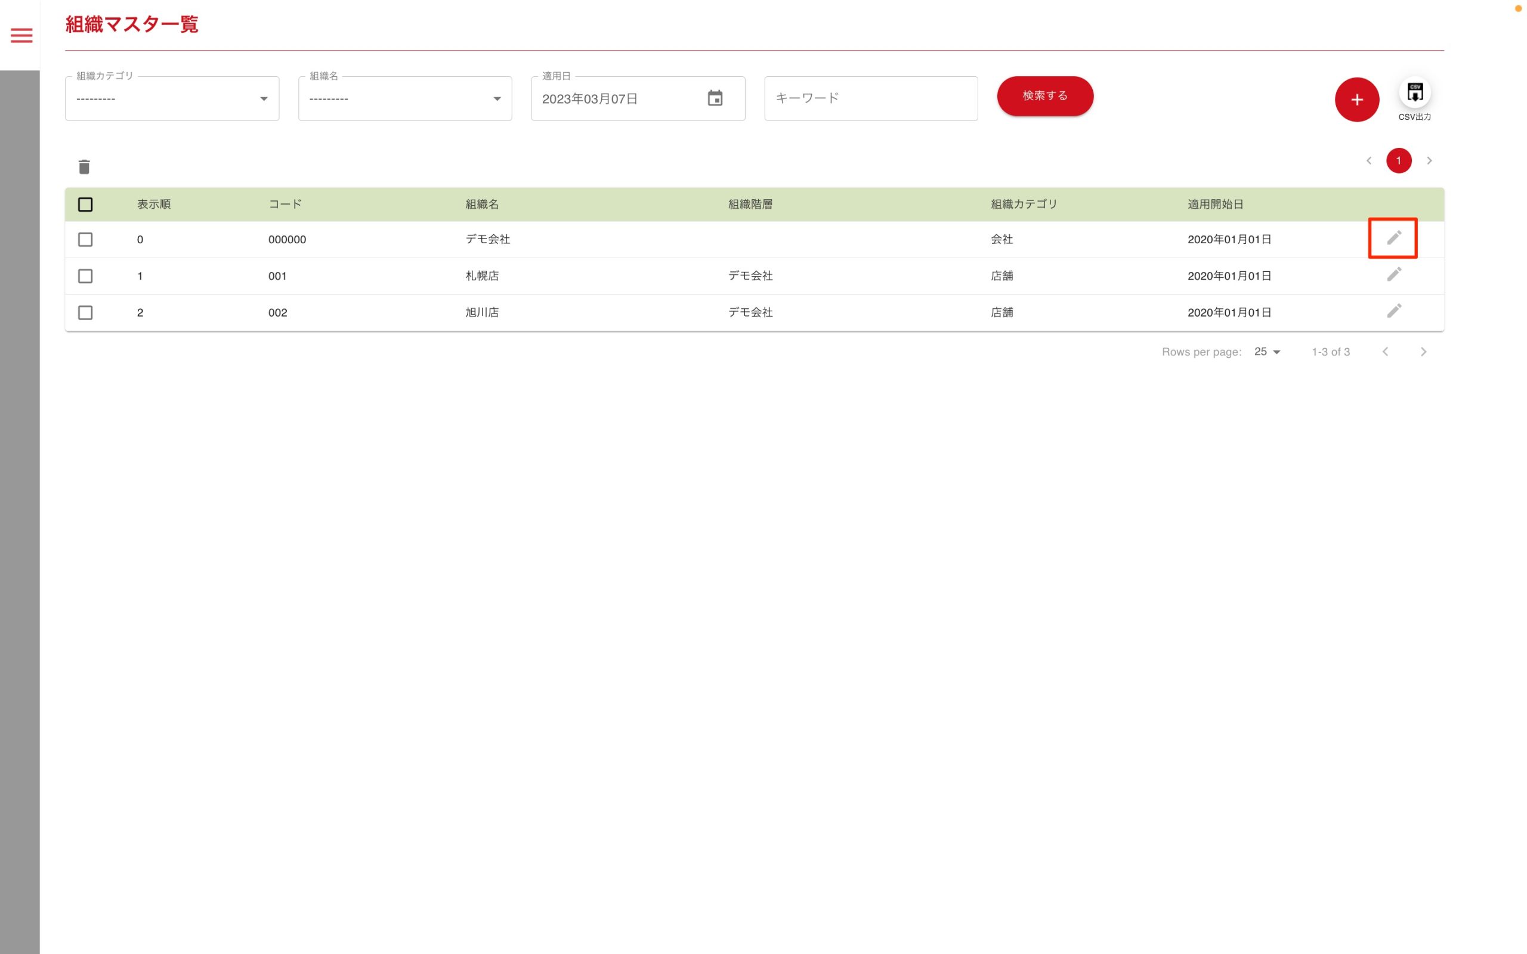Open the hamburger menu icon
Image resolution: width=1527 pixels, height=954 pixels.
point(21,35)
